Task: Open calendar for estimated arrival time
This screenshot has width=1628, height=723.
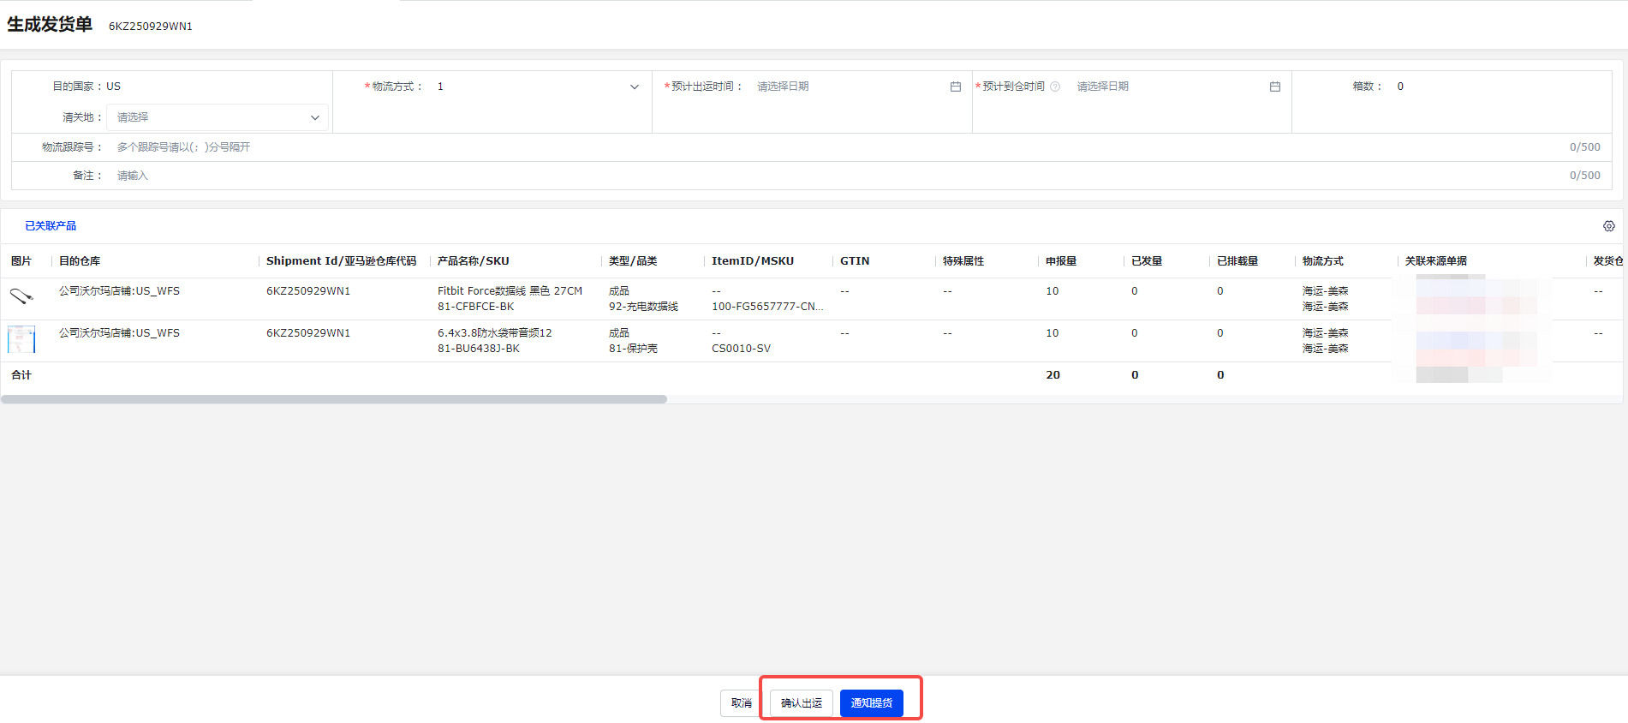Action: tap(1275, 87)
